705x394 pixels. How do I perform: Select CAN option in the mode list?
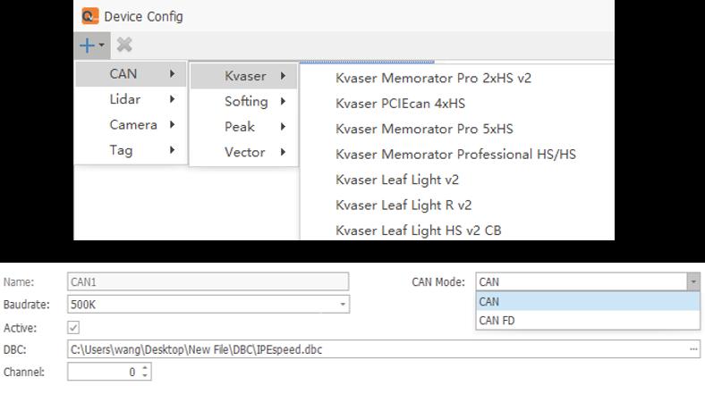coord(489,302)
